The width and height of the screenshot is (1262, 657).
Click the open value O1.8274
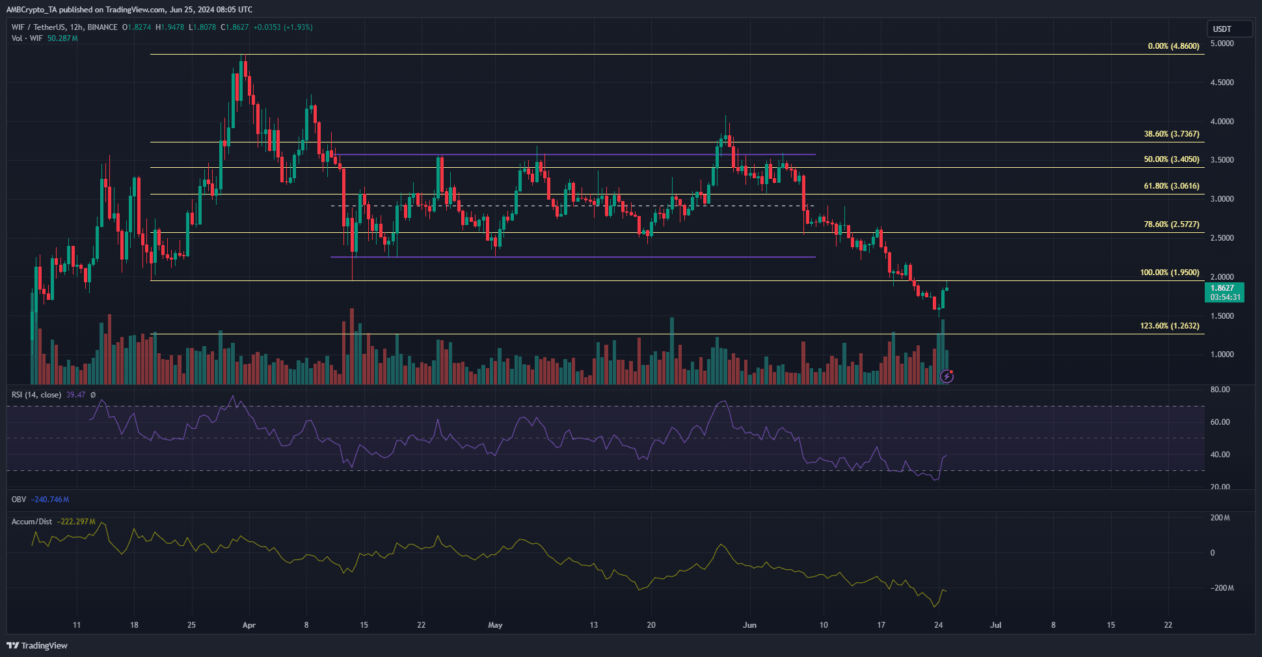pyautogui.click(x=137, y=27)
